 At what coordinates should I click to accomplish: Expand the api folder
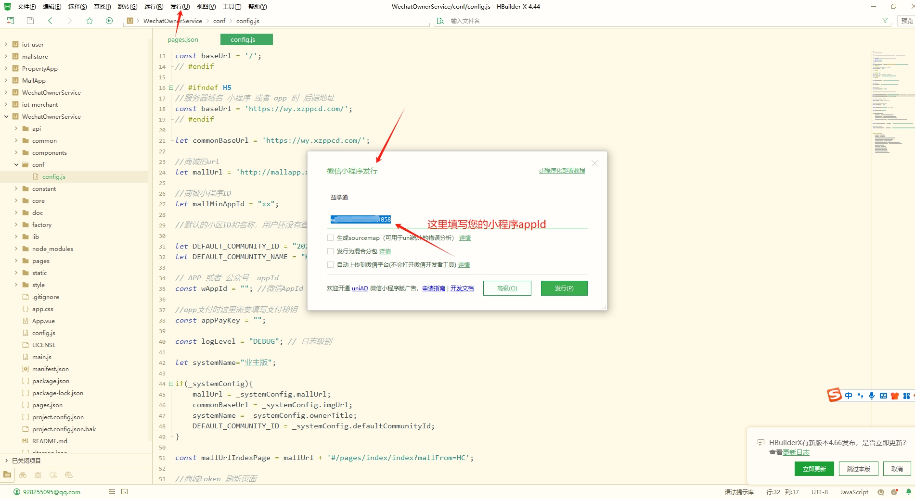16,128
